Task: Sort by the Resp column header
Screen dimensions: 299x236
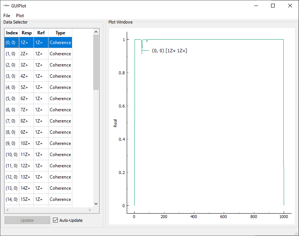Action: point(26,33)
